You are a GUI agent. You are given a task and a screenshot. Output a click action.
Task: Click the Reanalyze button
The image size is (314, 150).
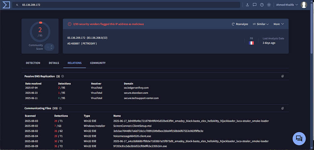pyautogui.click(x=240, y=24)
